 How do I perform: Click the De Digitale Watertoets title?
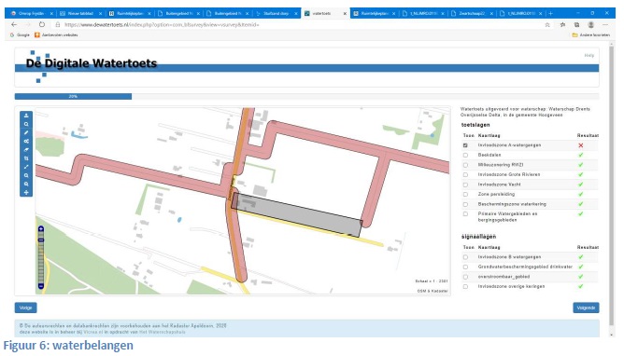point(92,63)
